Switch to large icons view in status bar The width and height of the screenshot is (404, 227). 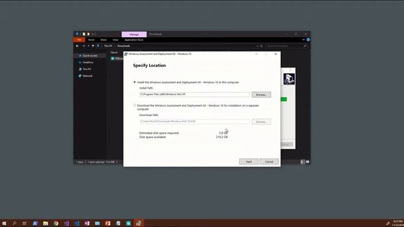[307, 162]
